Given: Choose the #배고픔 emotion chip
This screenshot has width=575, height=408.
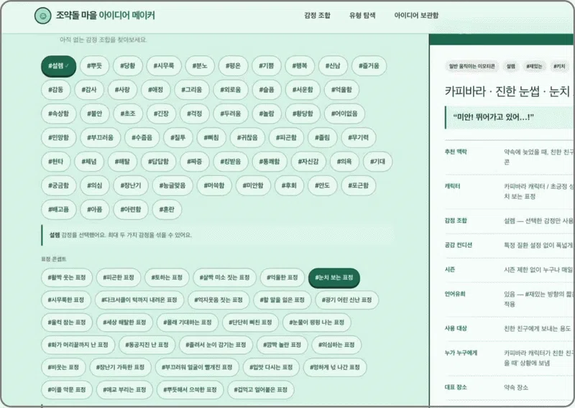Looking at the screenshot, I should 59,210.
